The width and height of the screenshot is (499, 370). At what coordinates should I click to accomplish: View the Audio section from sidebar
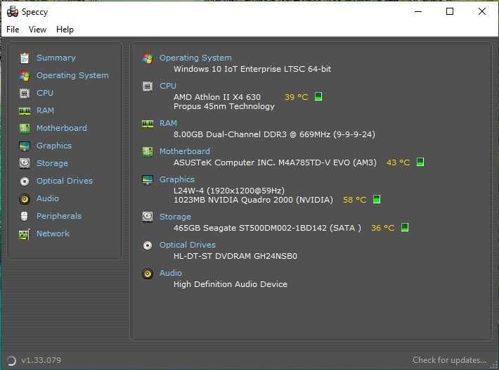[x=48, y=198]
